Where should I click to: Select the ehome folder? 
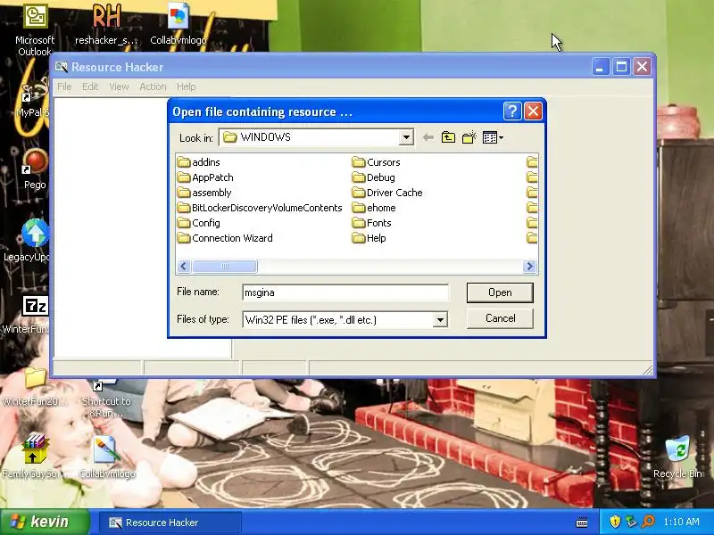374,208
